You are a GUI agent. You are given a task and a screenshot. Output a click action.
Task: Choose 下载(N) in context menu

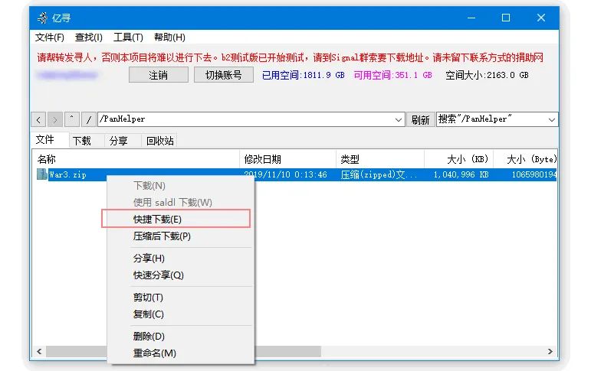click(x=180, y=185)
